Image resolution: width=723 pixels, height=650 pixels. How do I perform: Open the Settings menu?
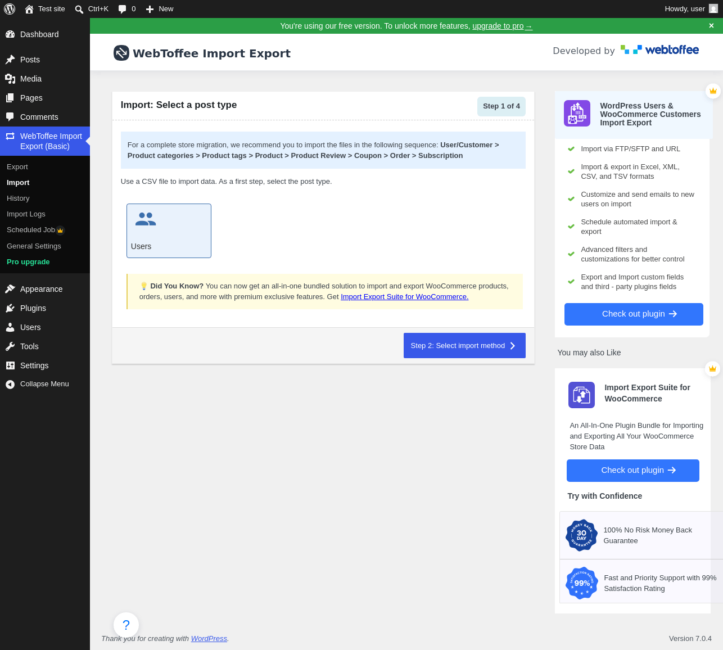pos(45,365)
